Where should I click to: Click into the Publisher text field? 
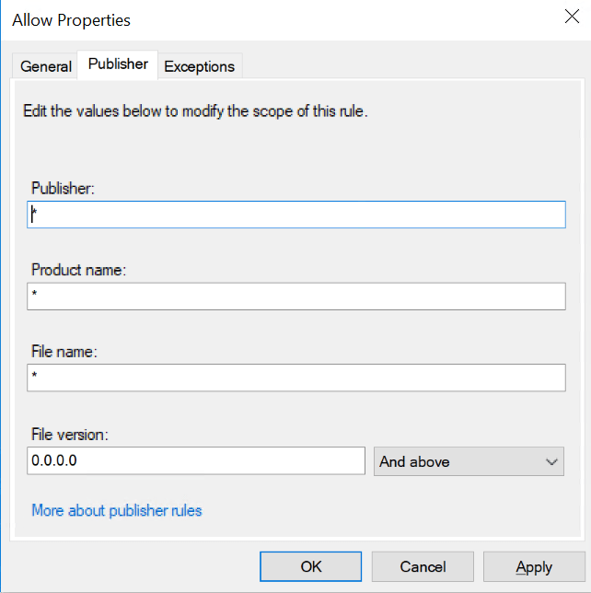pos(295,215)
